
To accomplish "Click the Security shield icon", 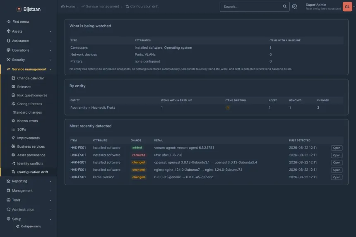I will [8, 60].
